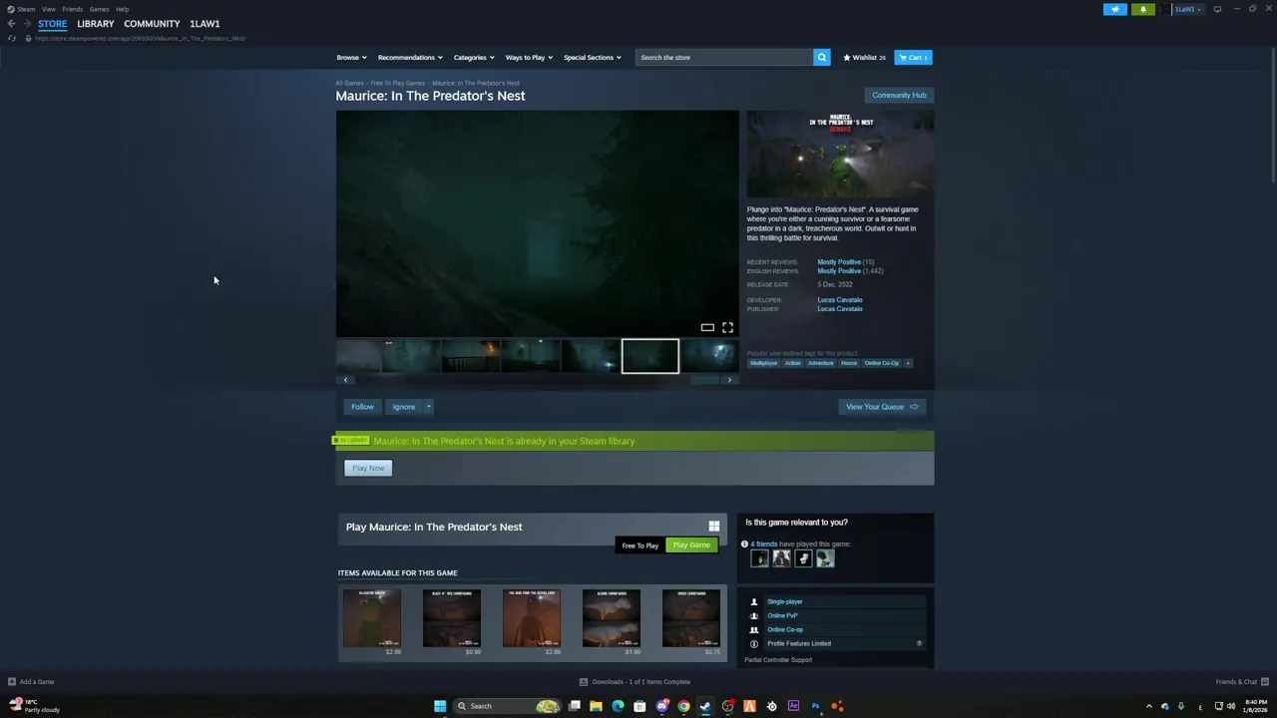Expand the Browse dropdown
The width and height of the screenshot is (1277, 718).
pyautogui.click(x=351, y=57)
